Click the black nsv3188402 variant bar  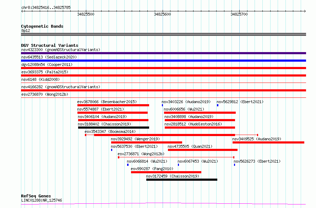click(x=114, y=128)
